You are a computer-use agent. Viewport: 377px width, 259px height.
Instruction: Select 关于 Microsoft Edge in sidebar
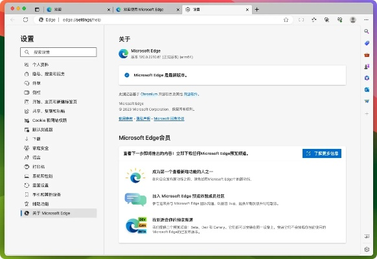pyautogui.click(x=58, y=213)
